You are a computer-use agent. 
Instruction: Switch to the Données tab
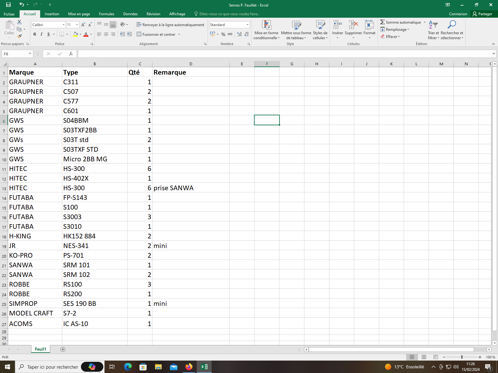[x=130, y=14]
